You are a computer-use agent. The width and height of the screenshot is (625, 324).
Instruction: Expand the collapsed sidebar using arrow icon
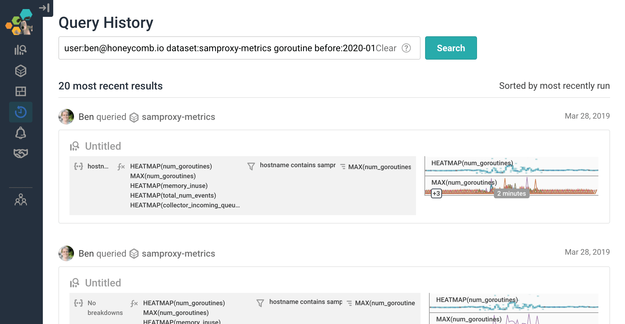[44, 7]
